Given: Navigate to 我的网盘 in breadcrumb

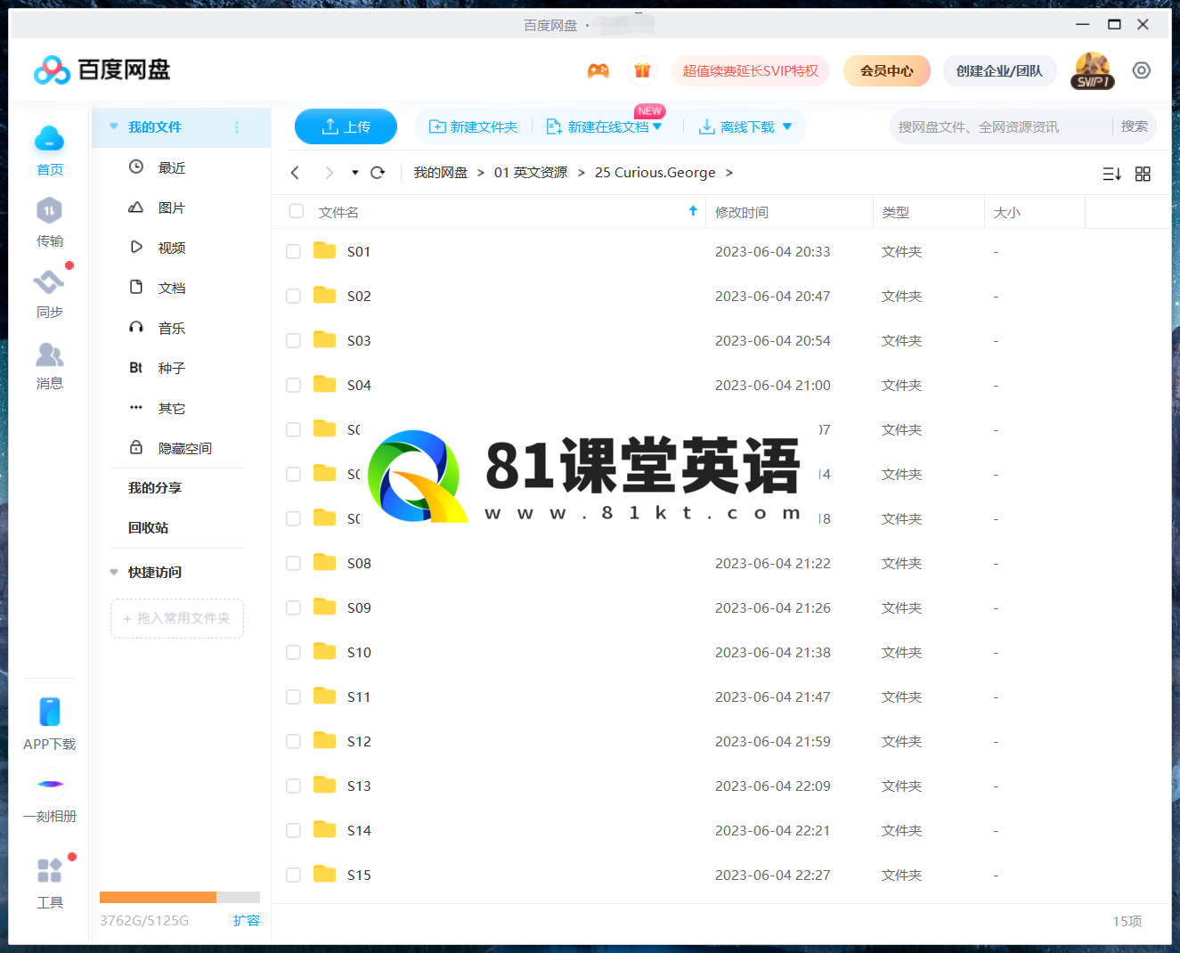Looking at the screenshot, I should (441, 173).
